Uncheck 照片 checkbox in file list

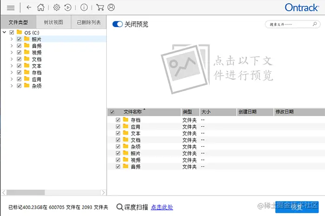118,153
